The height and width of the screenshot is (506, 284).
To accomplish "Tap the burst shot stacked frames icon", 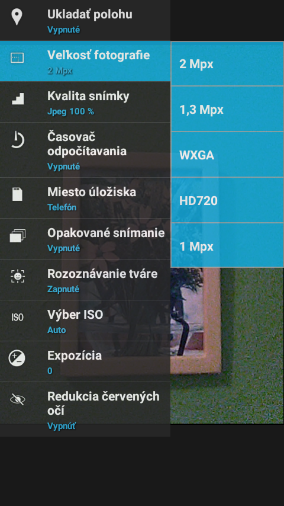I will (17, 236).
